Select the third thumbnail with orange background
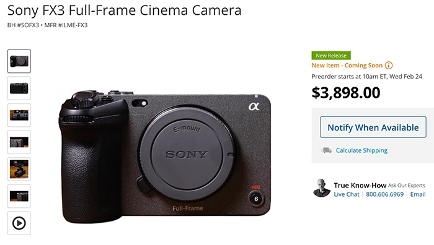This screenshot has height=245, width=434. click(x=19, y=115)
